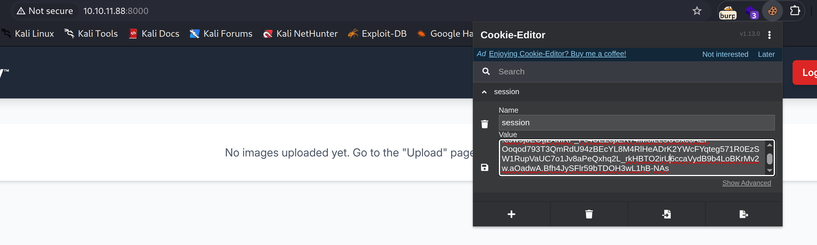The height and width of the screenshot is (245, 817).
Task: Delete the session cookie with trash icon
Action: (x=484, y=124)
